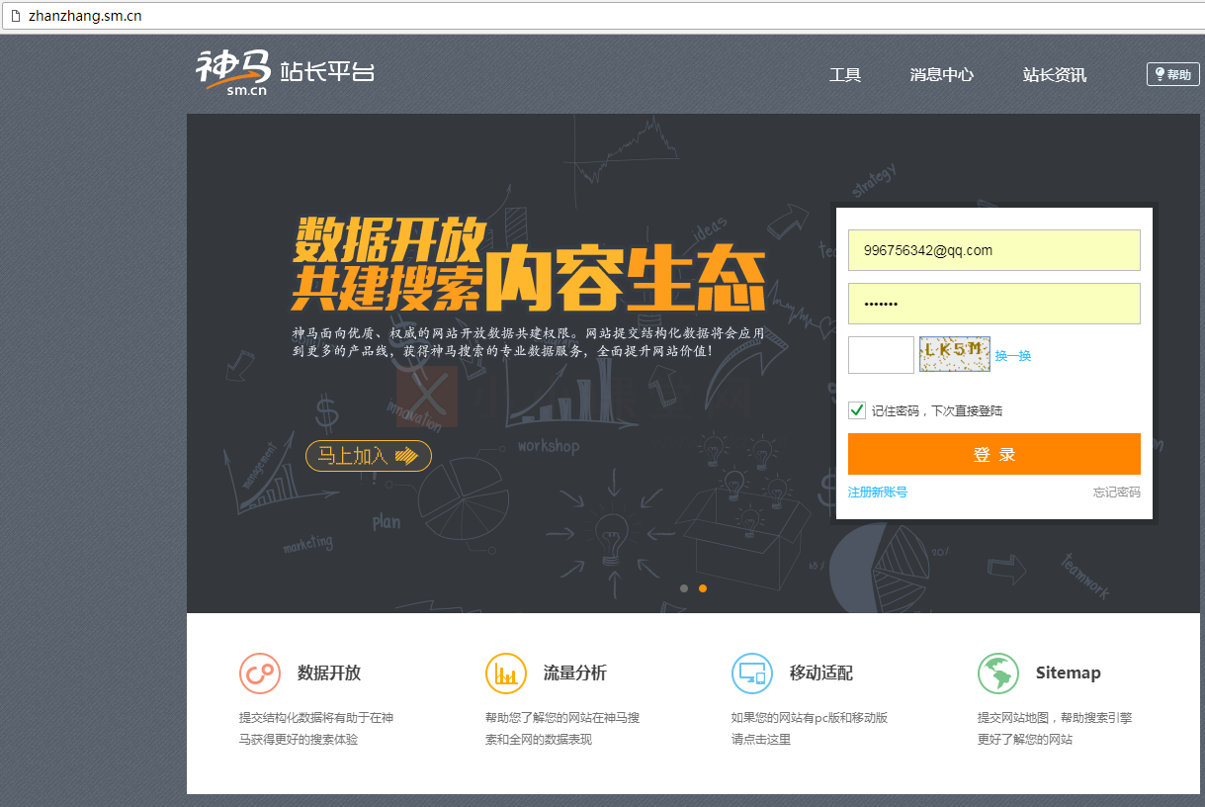Click the text 提交结构化数据将有助于在神马获得更好的搜索体验
Viewport: 1205px width, 807px height.
(x=316, y=729)
